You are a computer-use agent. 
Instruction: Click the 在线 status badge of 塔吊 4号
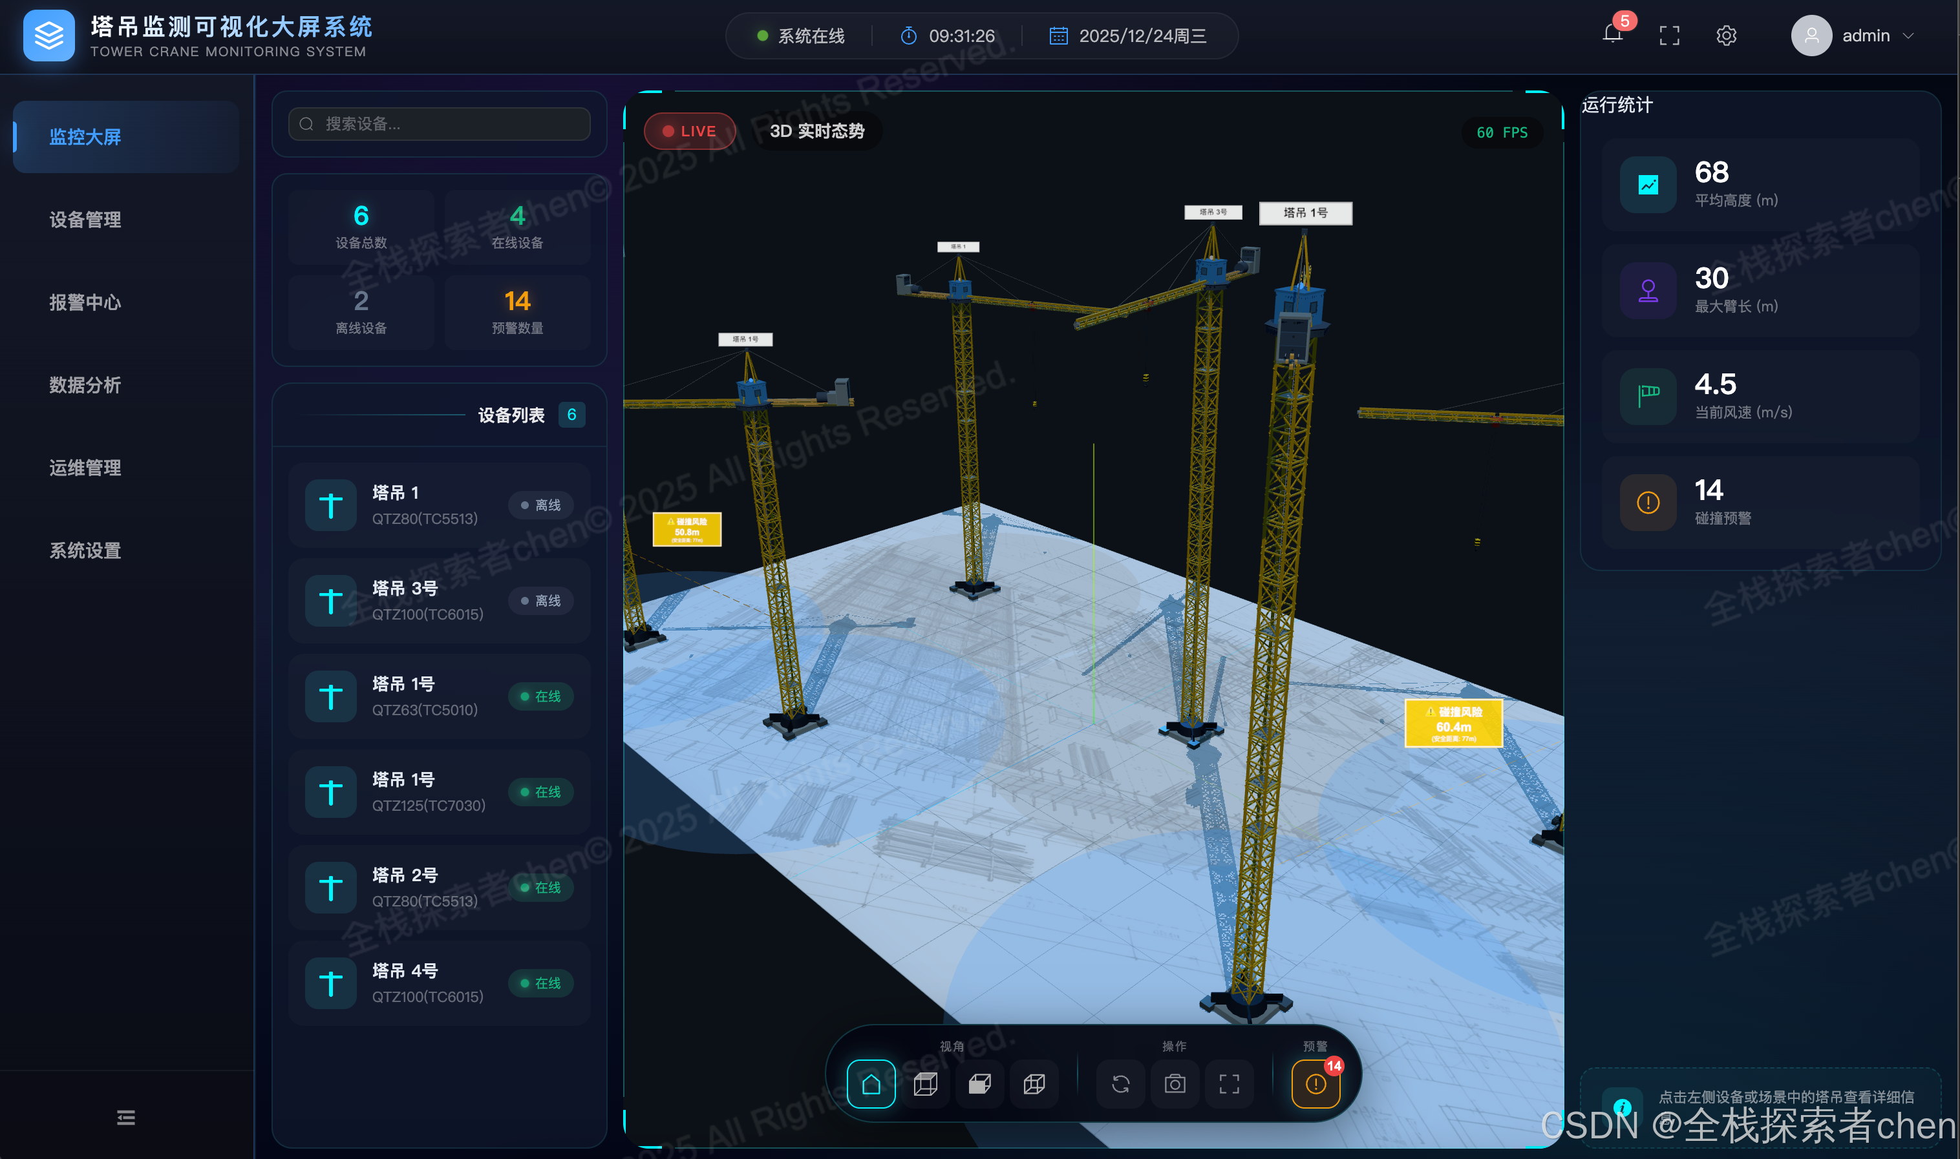(x=541, y=983)
